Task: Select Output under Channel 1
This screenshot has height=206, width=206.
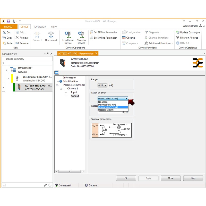Action: click(75, 96)
